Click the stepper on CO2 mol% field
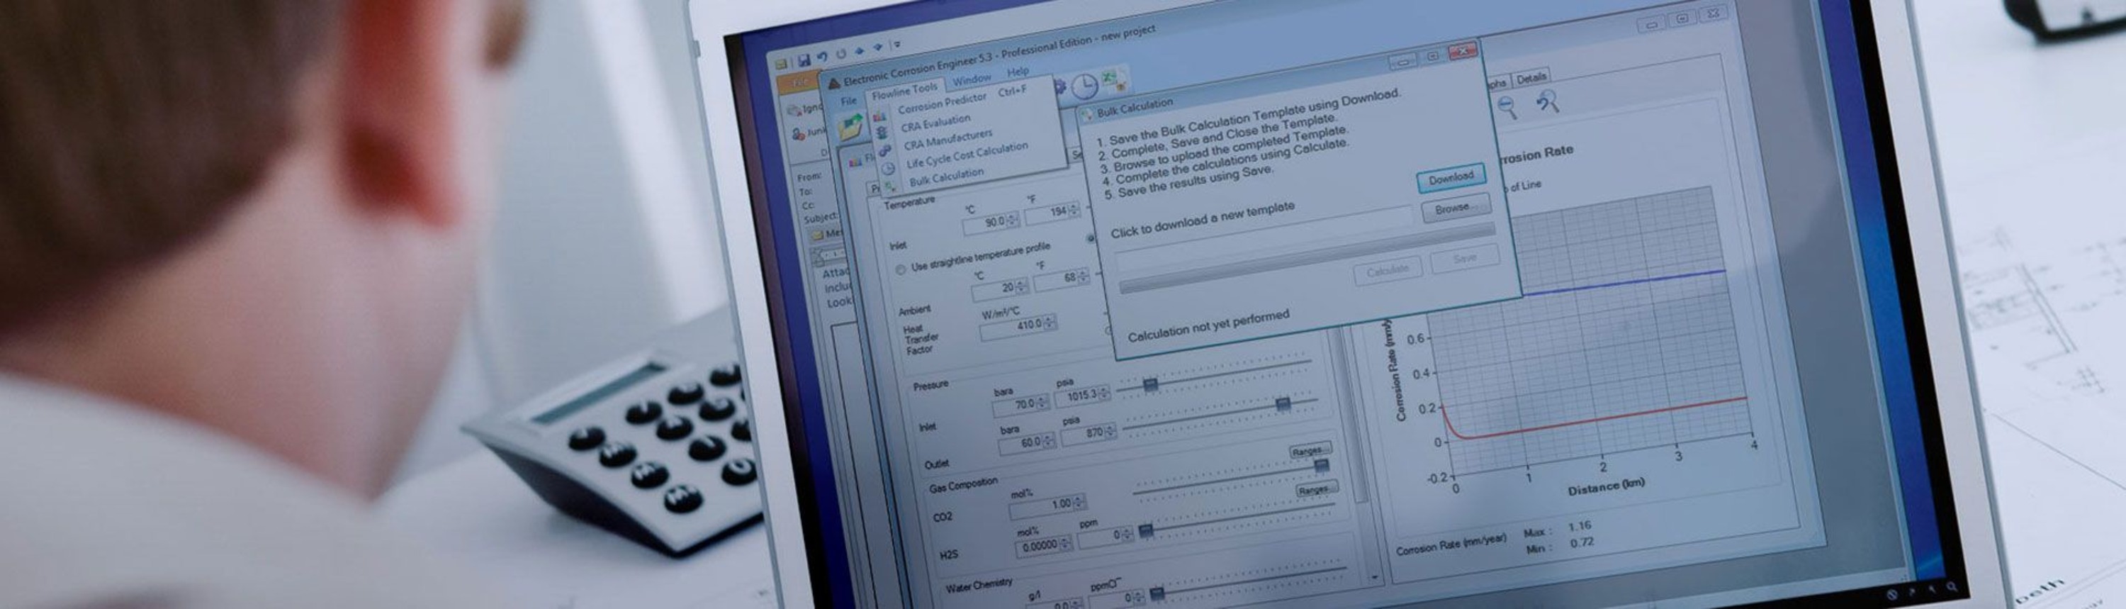 click(1079, 503)
